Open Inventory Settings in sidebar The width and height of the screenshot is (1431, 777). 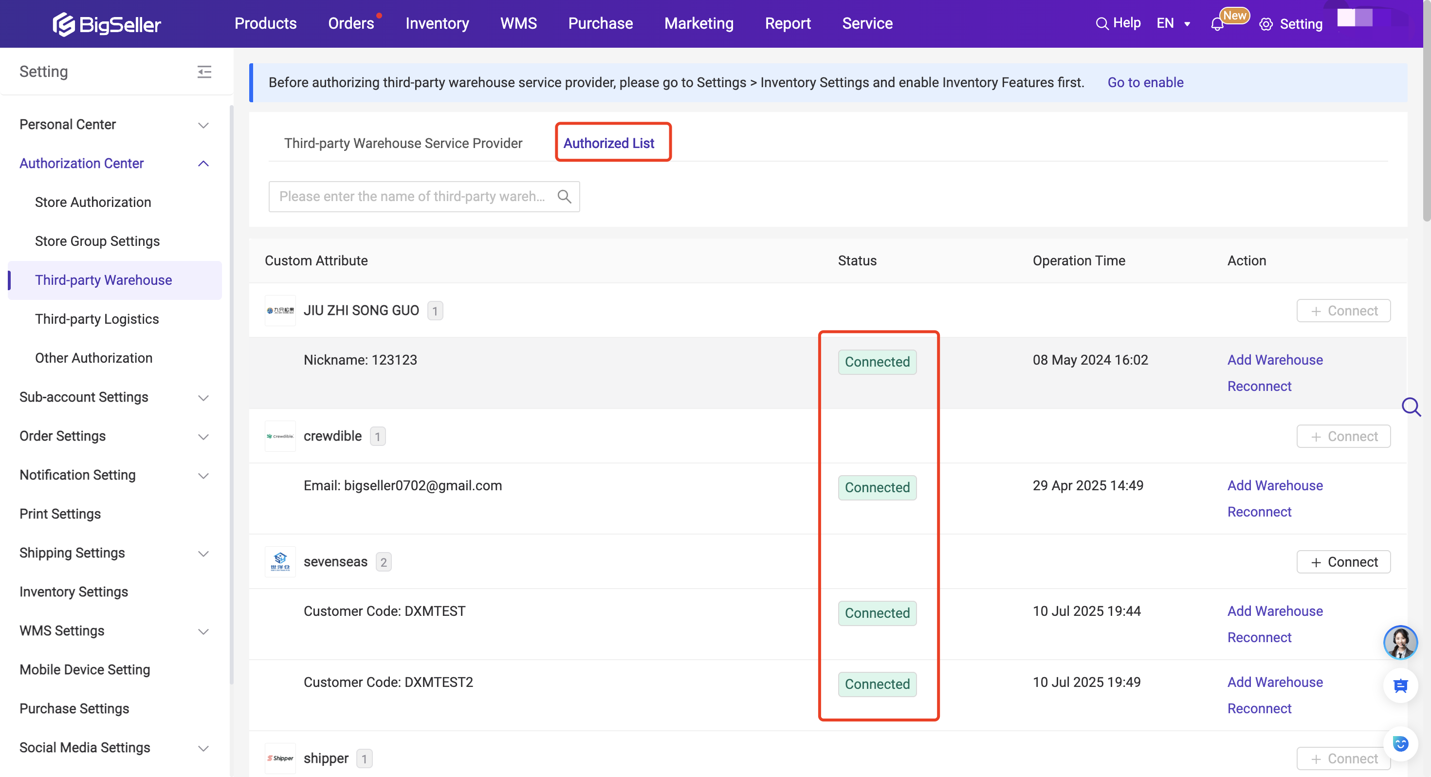click(x=73, y=592)
